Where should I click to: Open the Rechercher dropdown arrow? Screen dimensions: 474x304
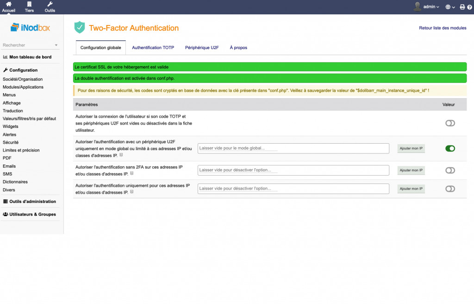click(56, 45)
